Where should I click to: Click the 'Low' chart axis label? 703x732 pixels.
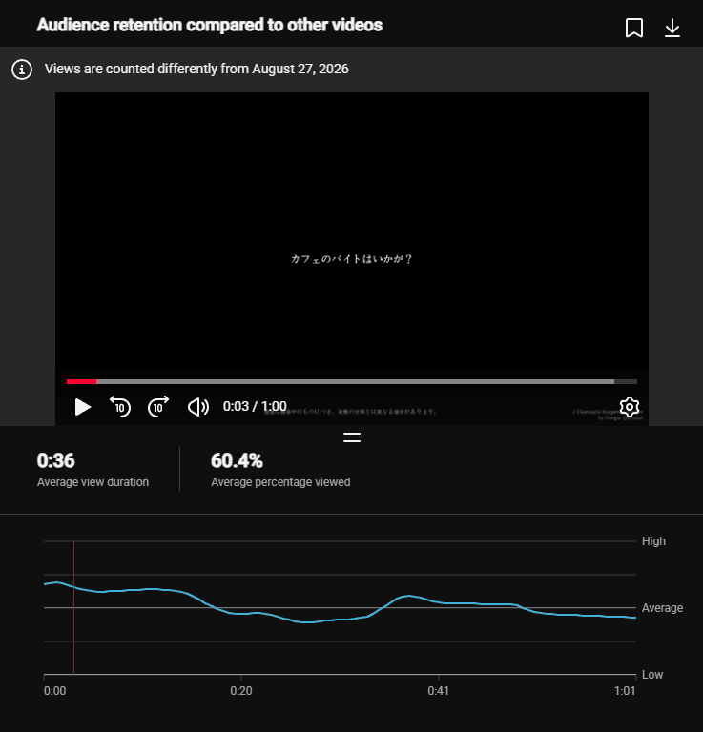[652, 675]
